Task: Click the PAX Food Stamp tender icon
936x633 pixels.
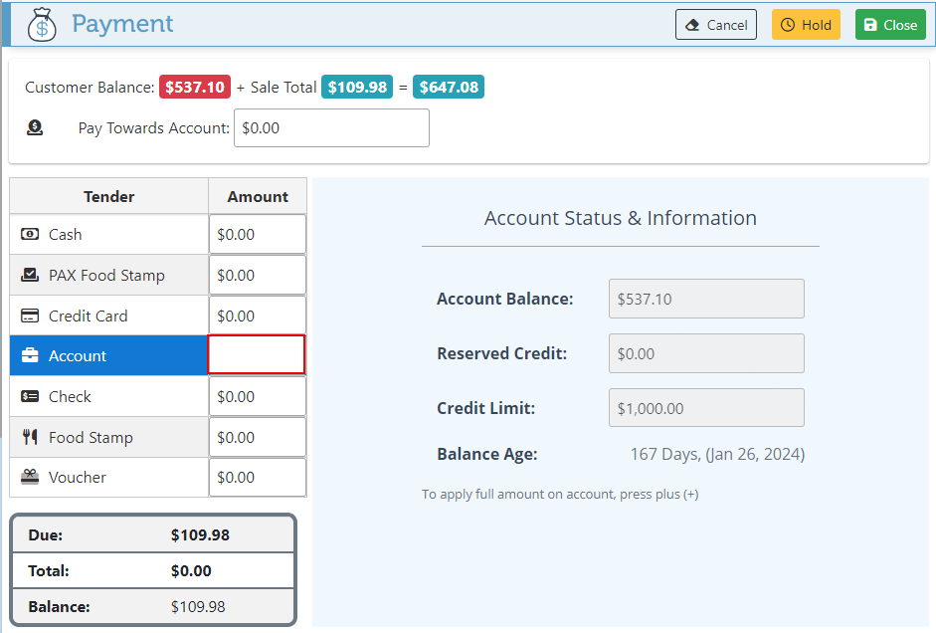Action: (x=30, y=276)
